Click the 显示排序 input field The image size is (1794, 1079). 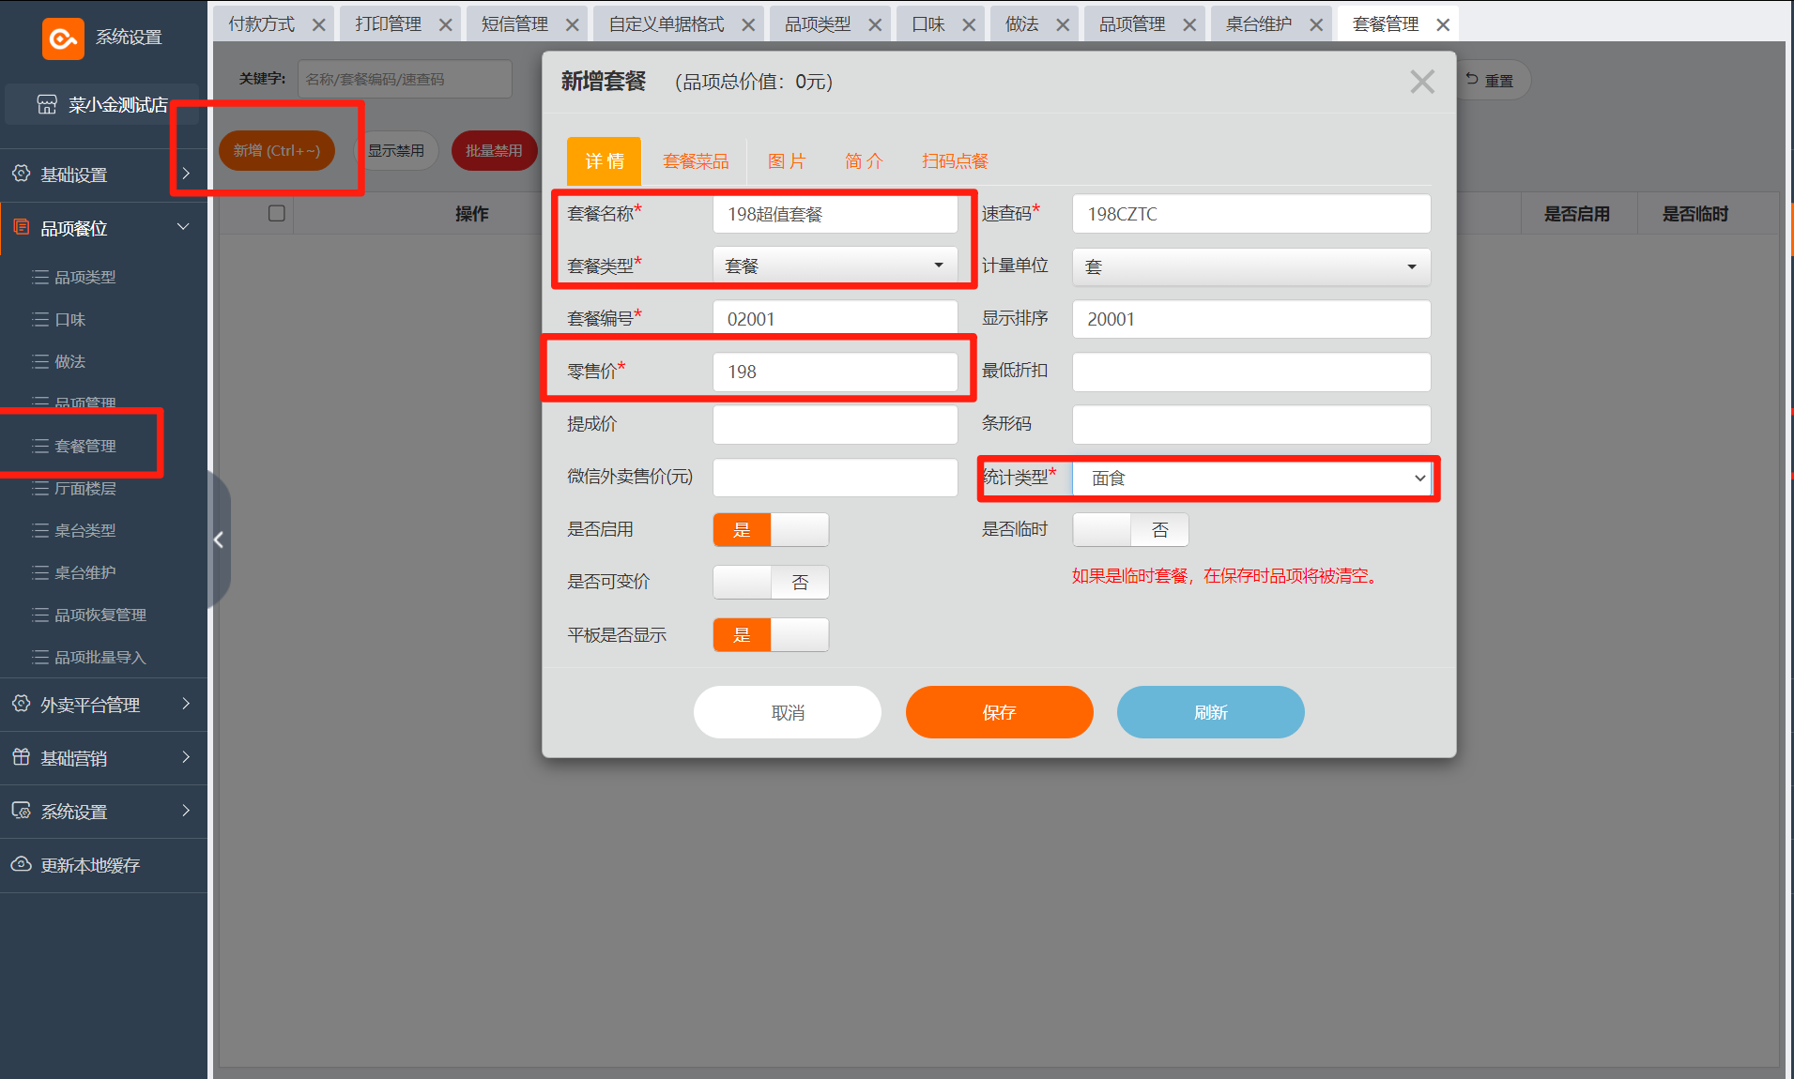coord(1251,319)
